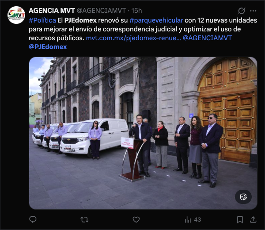Open the 15h timestamp permalink

coord(136,11)
